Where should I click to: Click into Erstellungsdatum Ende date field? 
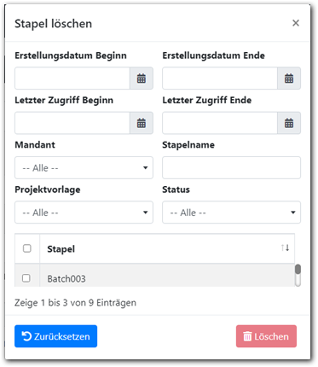pyautogui.click(x=220, y=79)
